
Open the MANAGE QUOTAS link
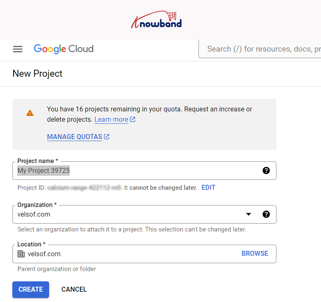[x=75, y=137]
